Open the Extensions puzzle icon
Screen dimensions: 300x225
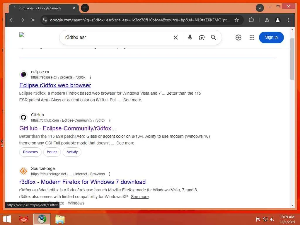tap(251, 20)
